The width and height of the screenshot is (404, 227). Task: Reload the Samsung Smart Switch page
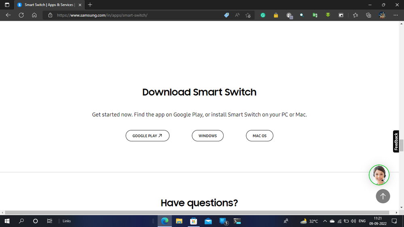click(21, 15)
